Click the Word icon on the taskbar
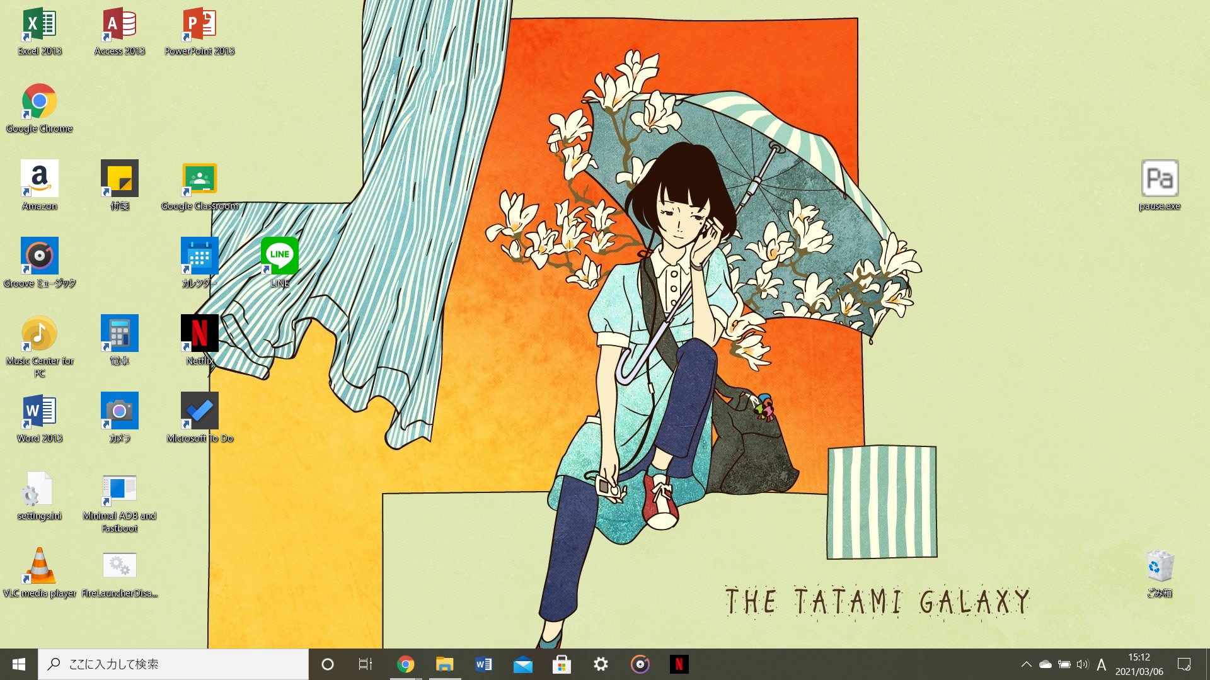The height and width of the screenshot is (680, 1210). point(484,664)
